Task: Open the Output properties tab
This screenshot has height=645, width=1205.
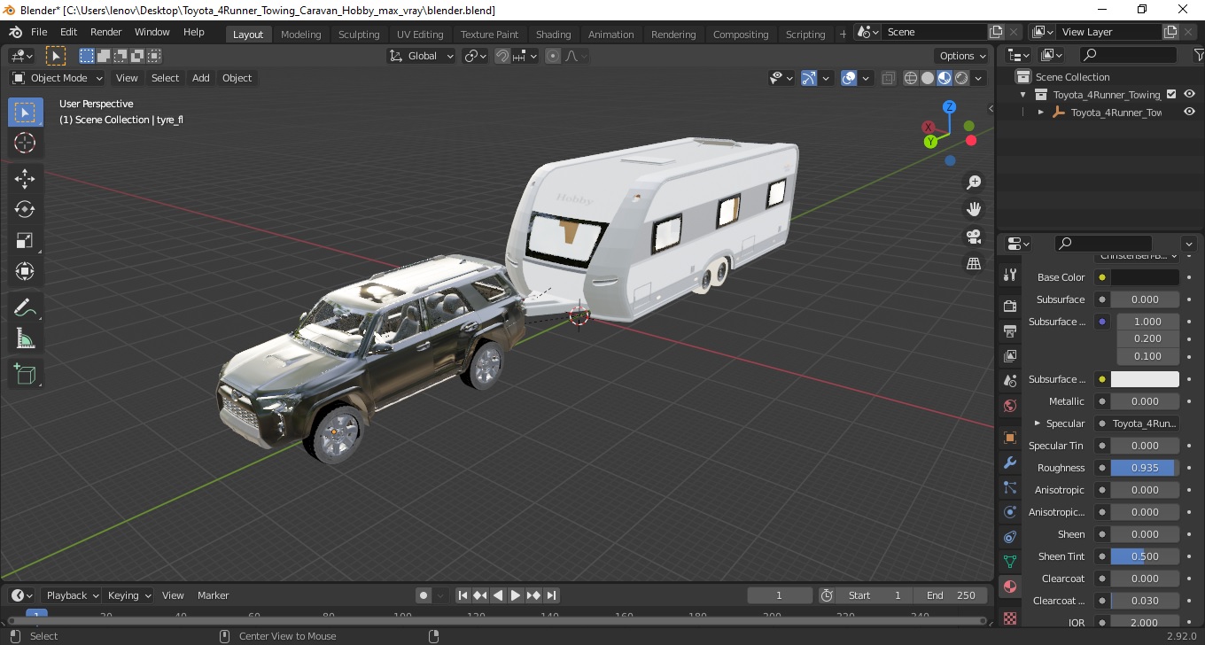Action: (1009, 331)
